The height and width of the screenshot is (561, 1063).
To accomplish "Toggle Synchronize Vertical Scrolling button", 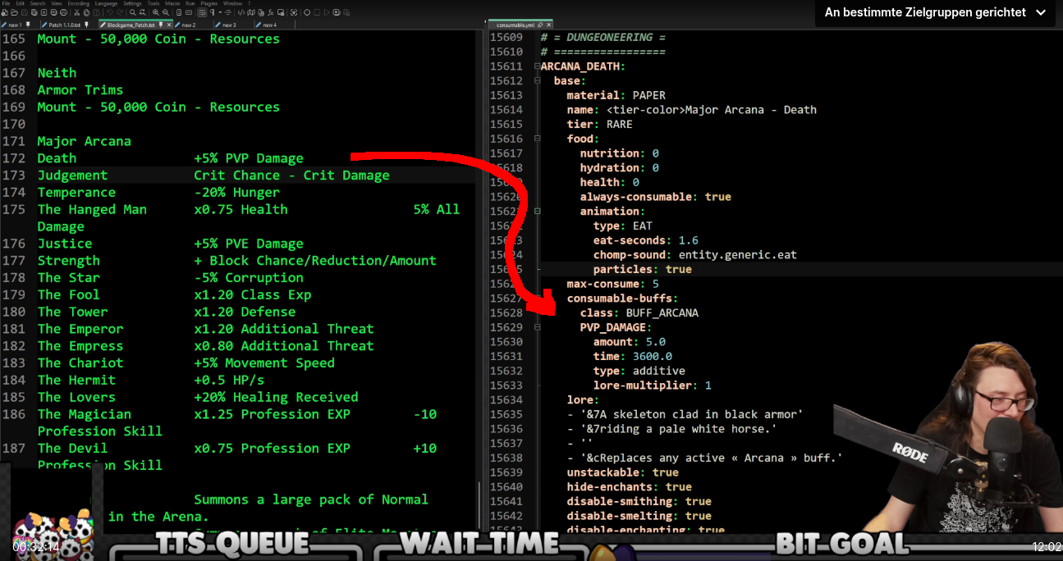I will pos(179,12).
